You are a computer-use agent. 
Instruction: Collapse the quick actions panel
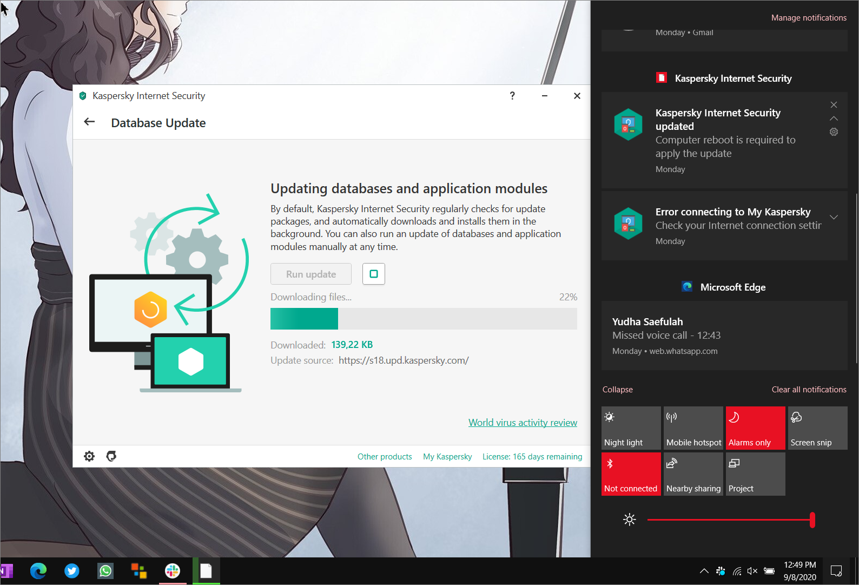coord(617,390)
